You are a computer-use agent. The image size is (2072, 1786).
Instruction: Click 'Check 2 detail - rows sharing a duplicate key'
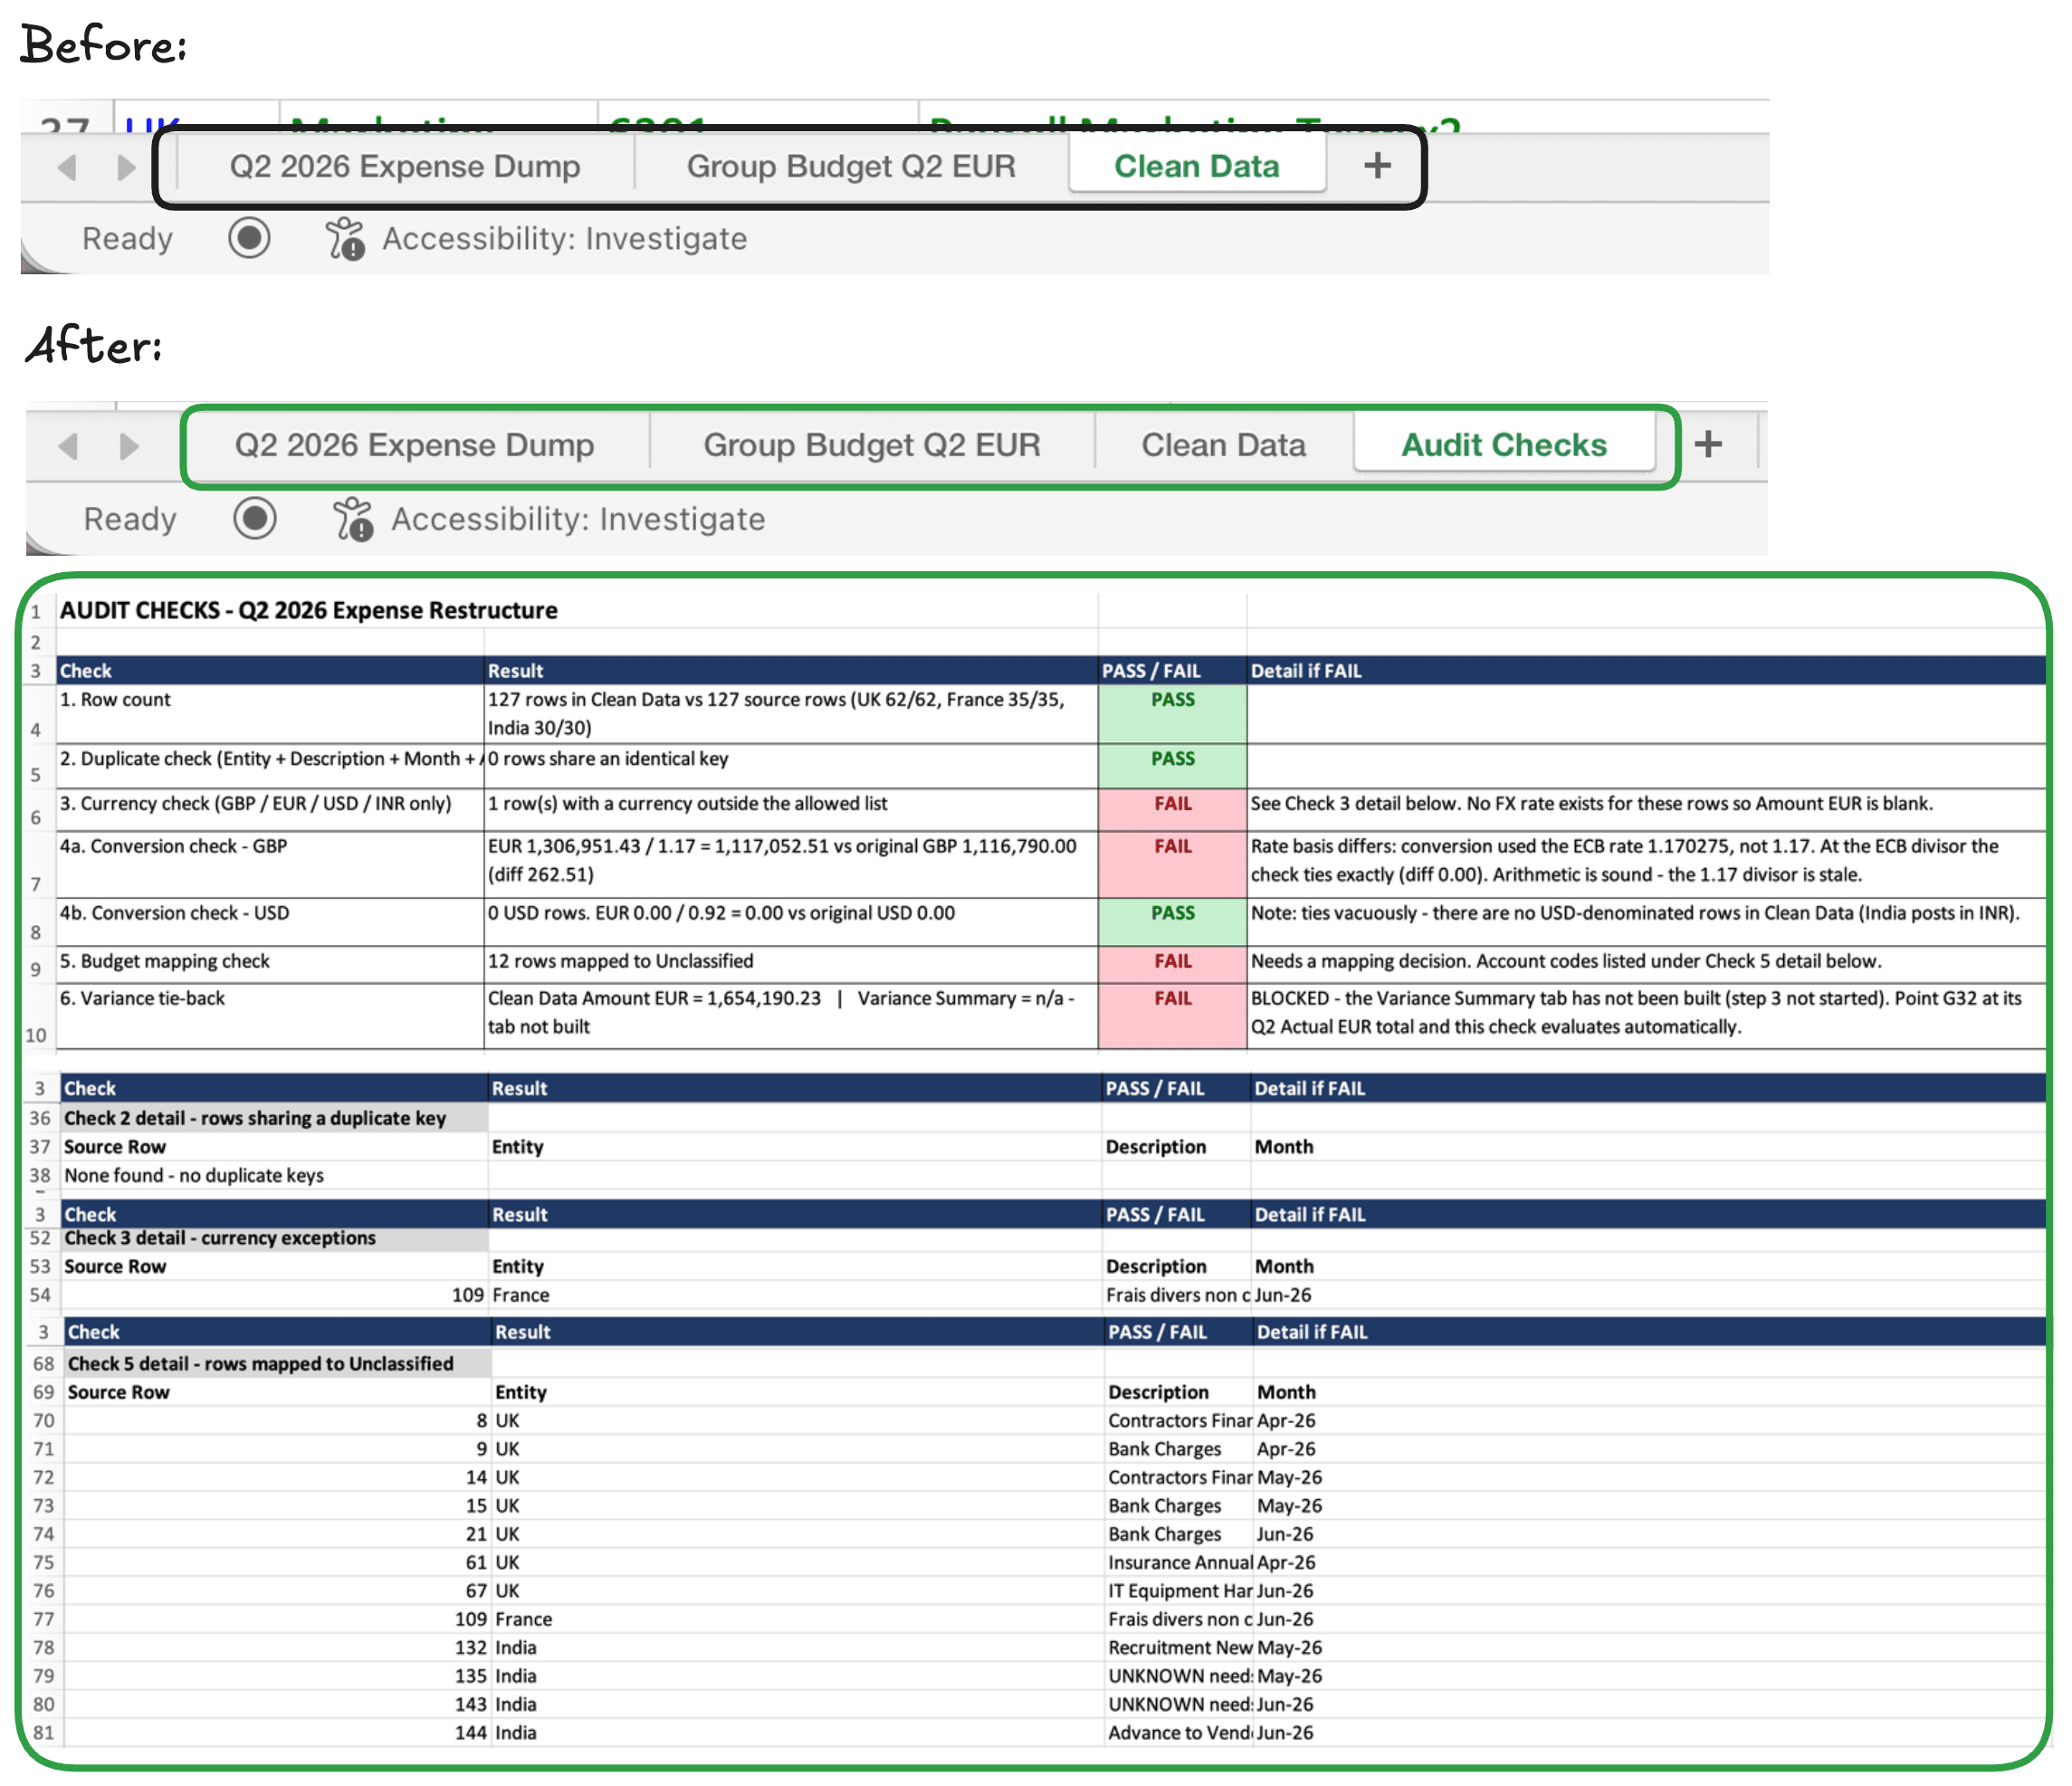pyautogui.click(x=274, y=1118)
